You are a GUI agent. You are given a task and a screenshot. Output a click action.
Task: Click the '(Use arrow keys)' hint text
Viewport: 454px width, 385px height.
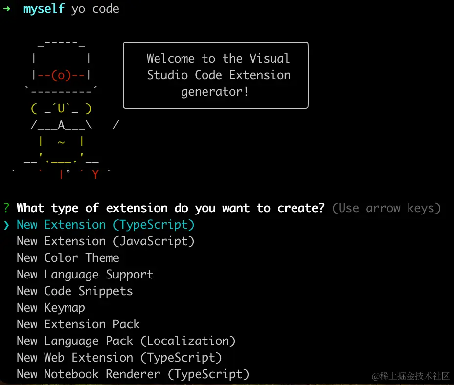click(x=386, y=208)
